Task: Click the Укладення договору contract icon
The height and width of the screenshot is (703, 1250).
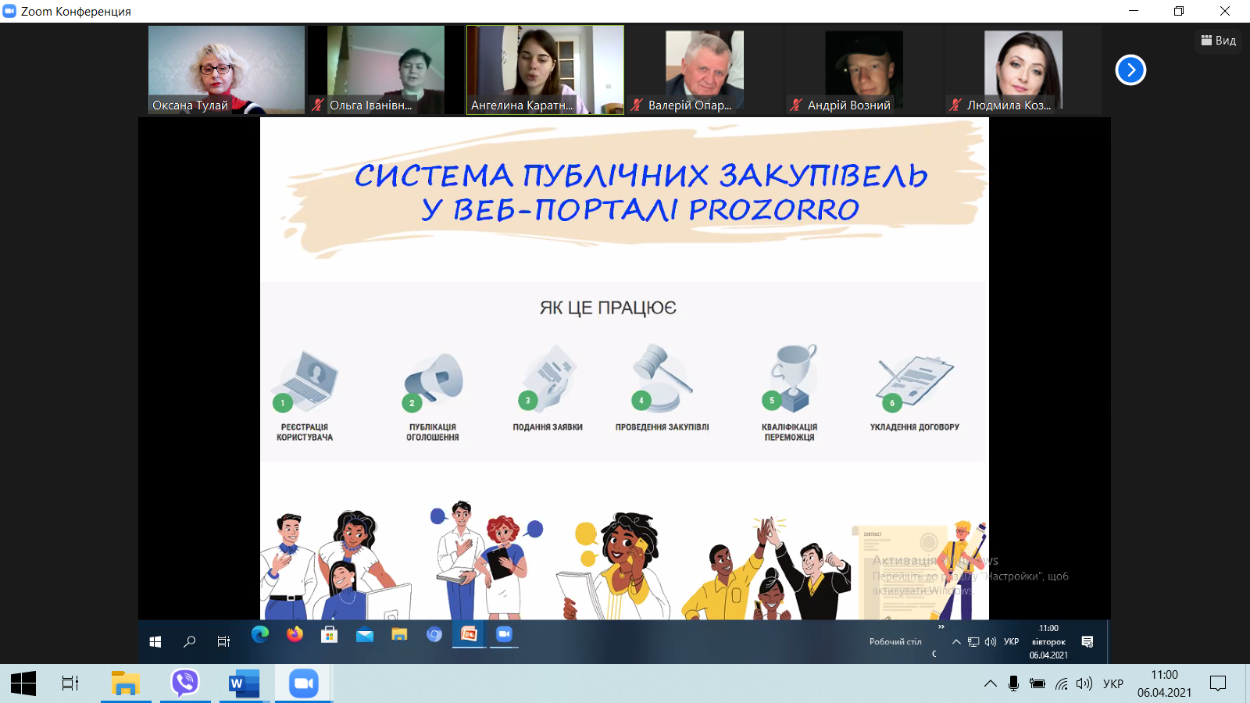Action: click(x=914, y=383)
